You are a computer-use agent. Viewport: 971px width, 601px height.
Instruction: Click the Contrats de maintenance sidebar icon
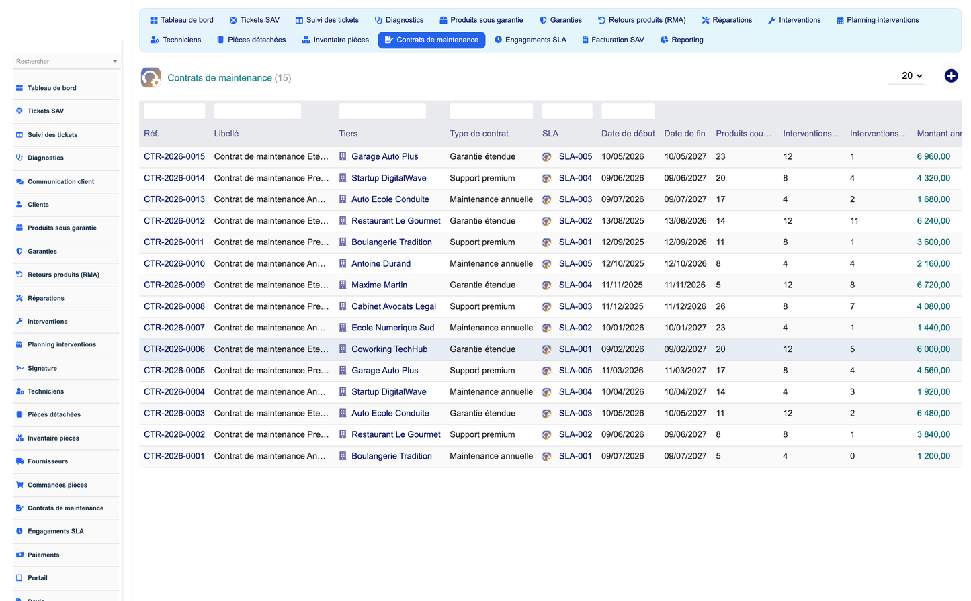click(x=19, y=508)
